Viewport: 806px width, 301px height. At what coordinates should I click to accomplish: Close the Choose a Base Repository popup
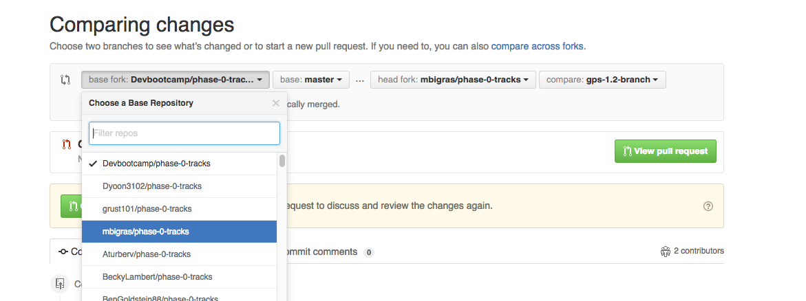pos(276,102)
